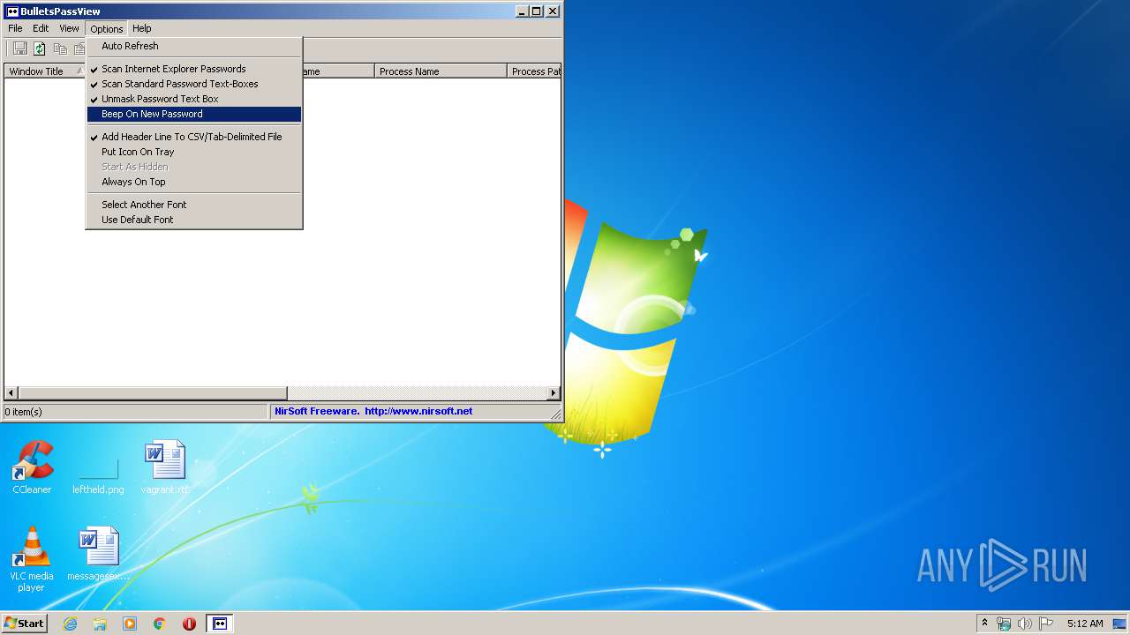Click the horizontal scrollbar thumb
This screenshot has width=1130, height=635.
pyautogui.click(x=153, y=392)
